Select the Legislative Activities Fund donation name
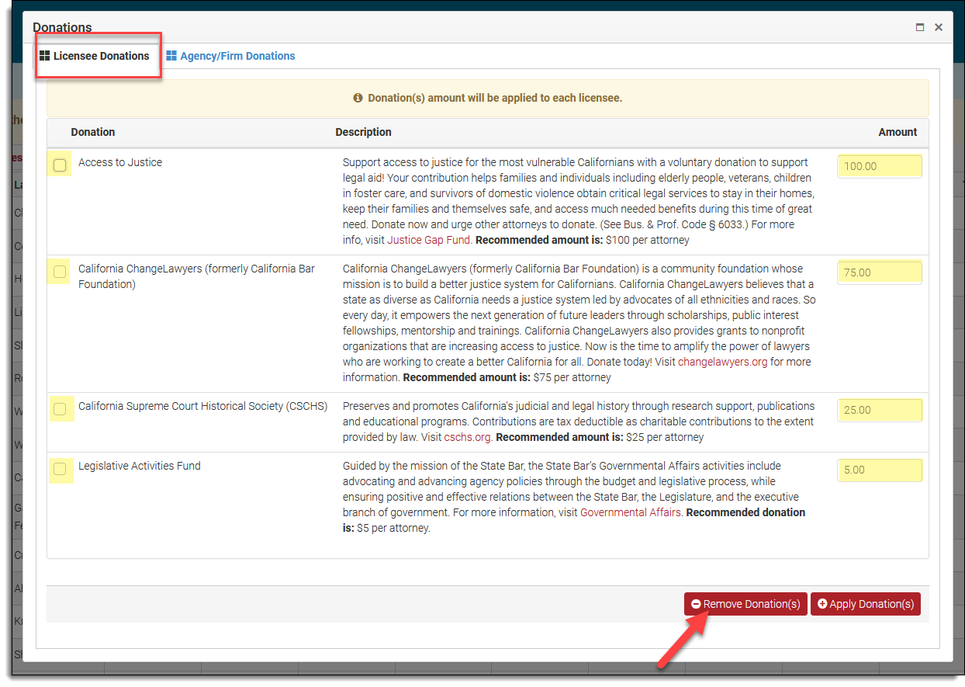Viewport: 965px width, 687px height. click(x=140, y=466)
